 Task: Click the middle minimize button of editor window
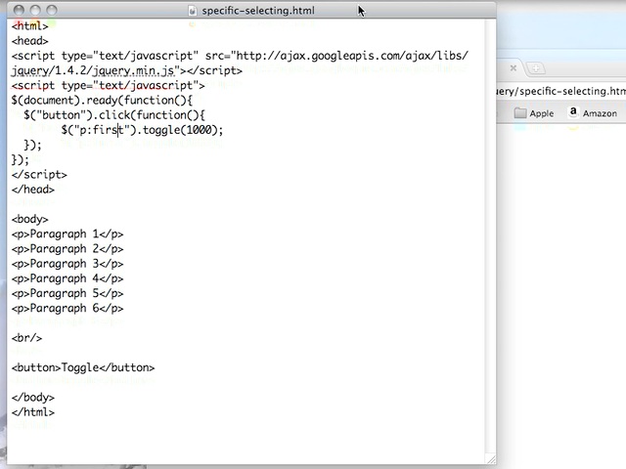[35, 10]
